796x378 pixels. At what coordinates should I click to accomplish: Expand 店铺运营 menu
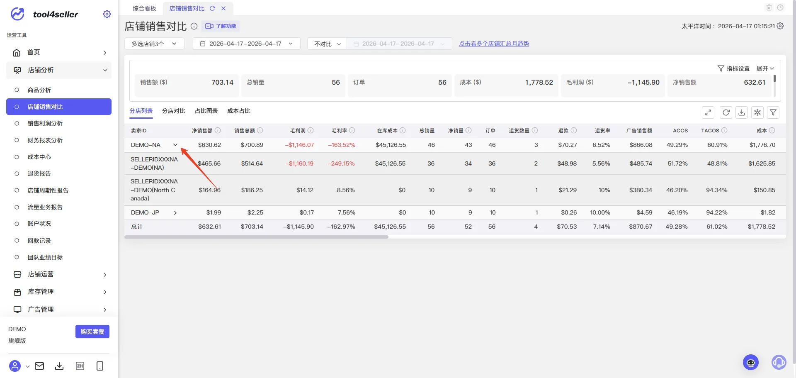tap(59, 274)
